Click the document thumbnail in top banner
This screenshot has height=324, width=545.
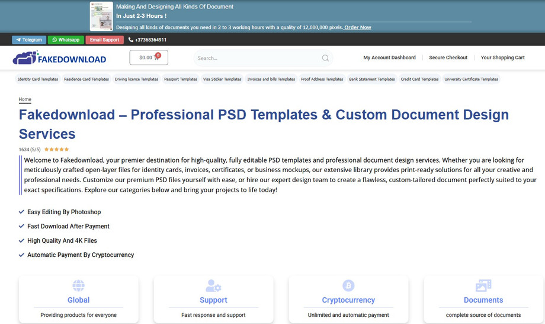click(101, 17)
